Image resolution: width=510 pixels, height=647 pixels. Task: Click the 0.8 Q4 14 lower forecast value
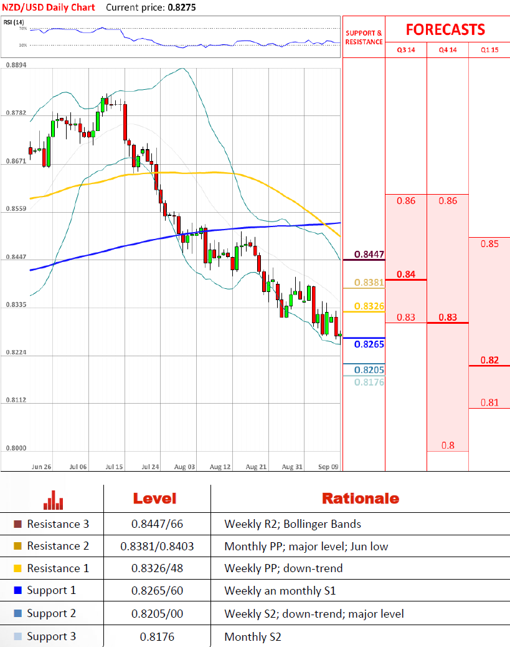448,445
